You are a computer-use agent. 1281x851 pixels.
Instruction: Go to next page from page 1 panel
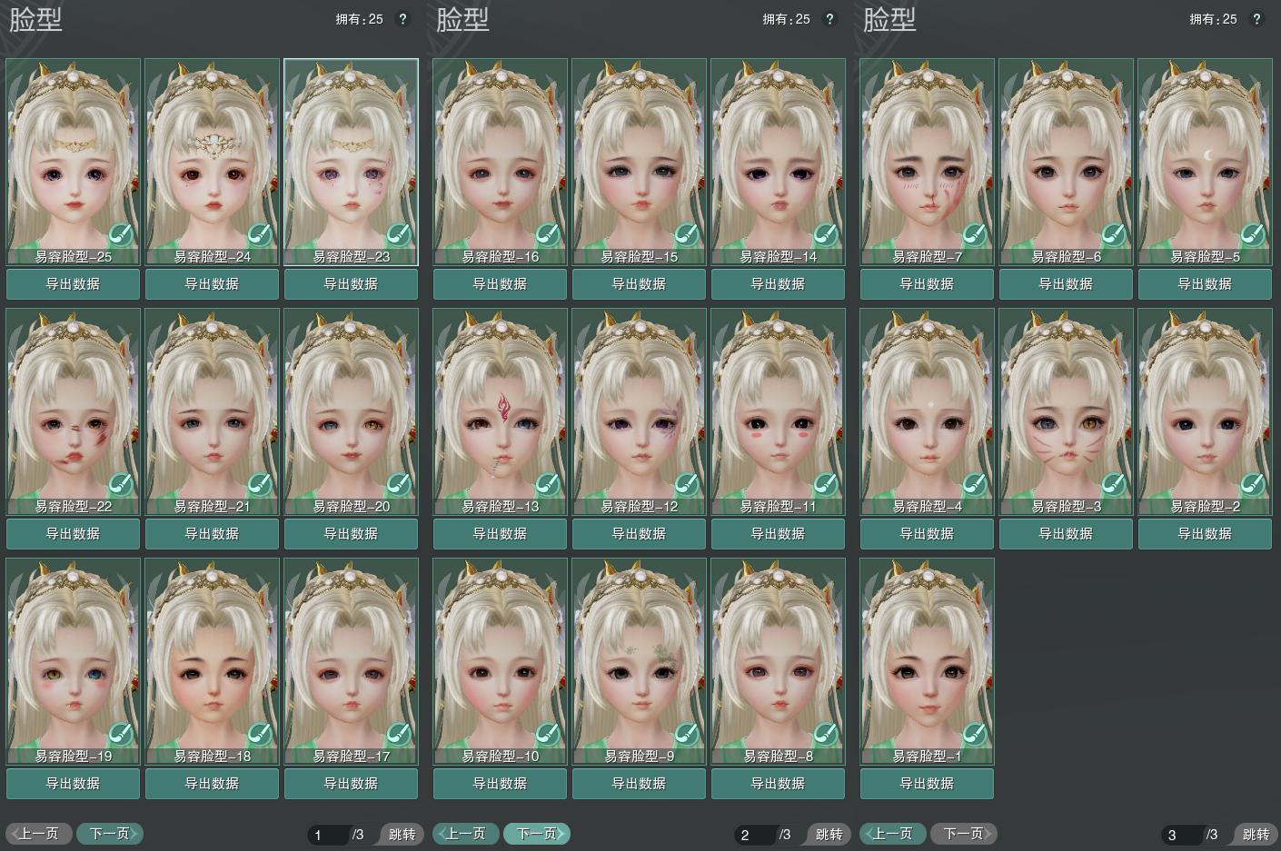click(110, 834)
